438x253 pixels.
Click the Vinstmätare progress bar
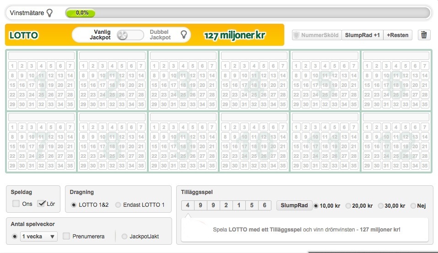click(x=248, y=13)
